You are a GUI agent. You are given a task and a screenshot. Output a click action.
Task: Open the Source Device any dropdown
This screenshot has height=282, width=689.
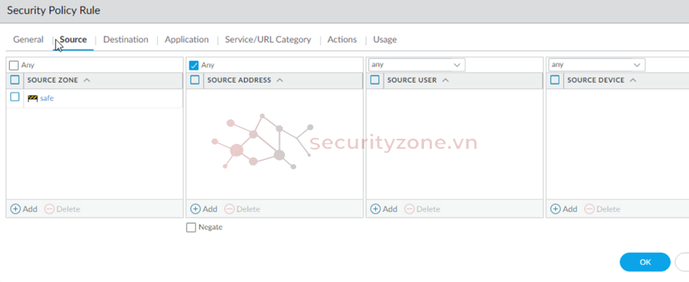(x=597, y=65)
